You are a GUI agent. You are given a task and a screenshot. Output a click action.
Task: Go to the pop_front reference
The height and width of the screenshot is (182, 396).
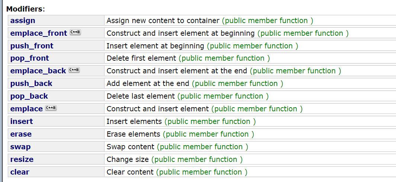coord(29,58)
